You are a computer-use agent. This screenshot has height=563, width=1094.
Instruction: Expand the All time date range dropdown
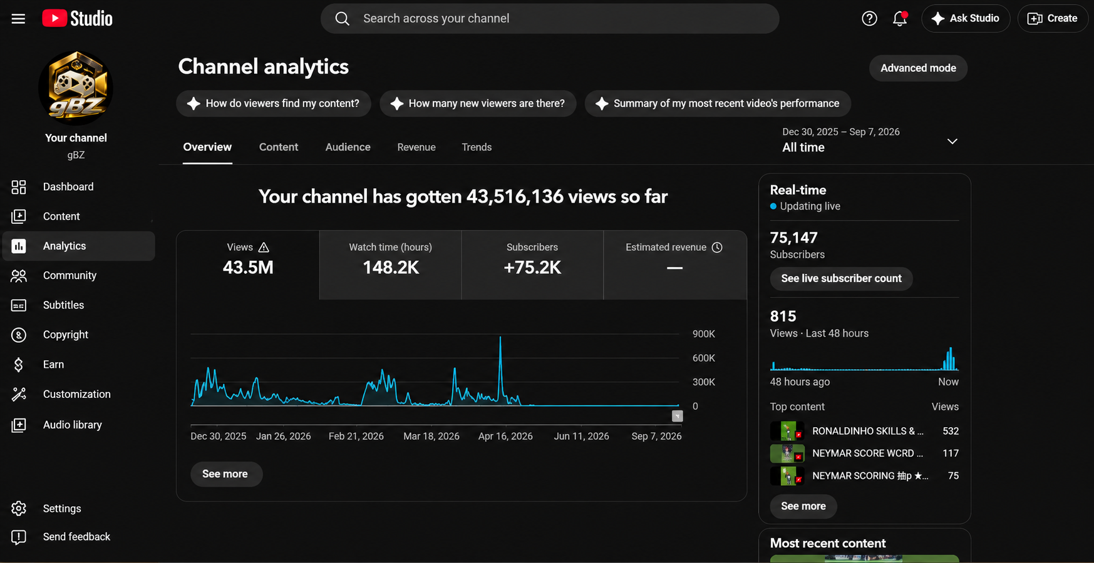[870, 140]
